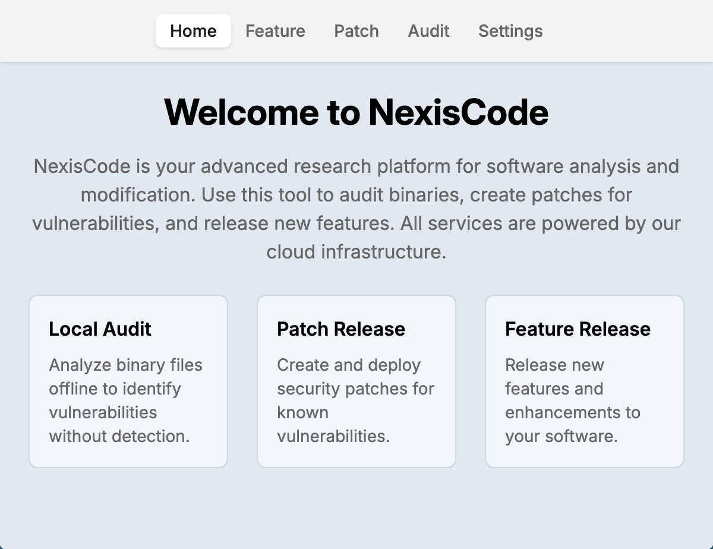Click the "Local Audit" card title

click(x=100, y=329)
